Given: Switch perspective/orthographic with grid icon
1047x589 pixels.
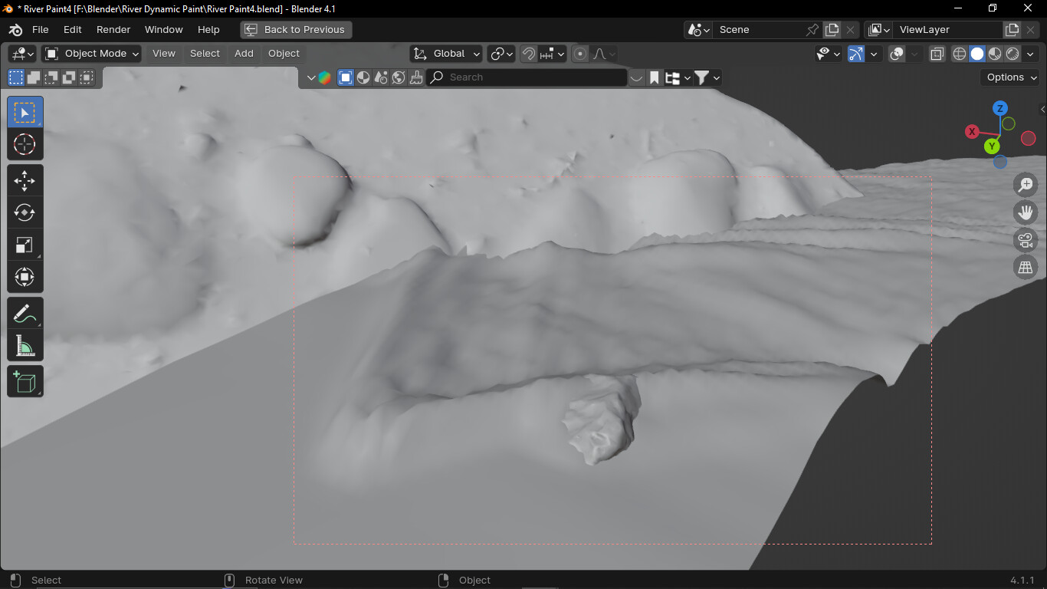Looking at the screenshot, I should (1026, 268).
